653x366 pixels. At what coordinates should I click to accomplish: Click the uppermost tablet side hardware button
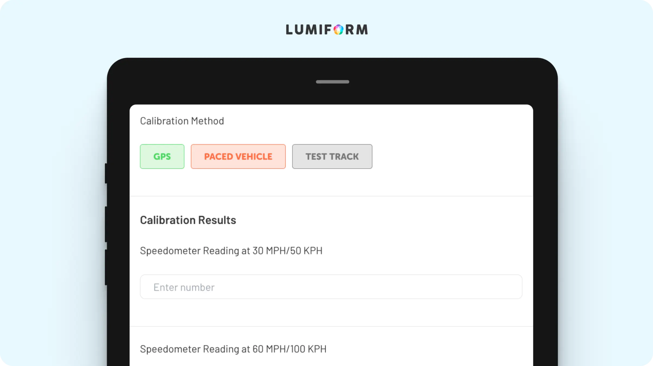click(106, 173)
